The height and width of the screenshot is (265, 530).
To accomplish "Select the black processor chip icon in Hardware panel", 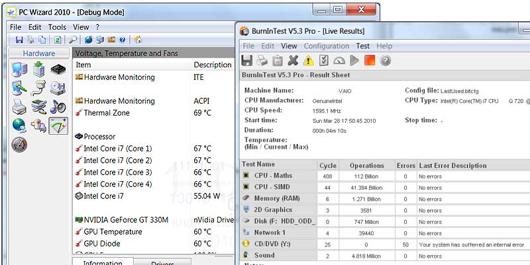I will coord(58,69).
